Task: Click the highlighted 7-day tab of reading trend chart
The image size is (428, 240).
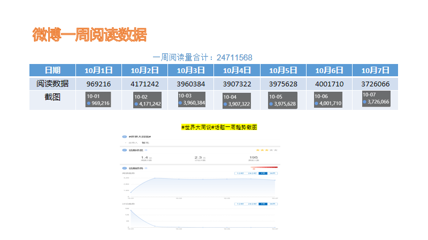Action: [263, 173]
